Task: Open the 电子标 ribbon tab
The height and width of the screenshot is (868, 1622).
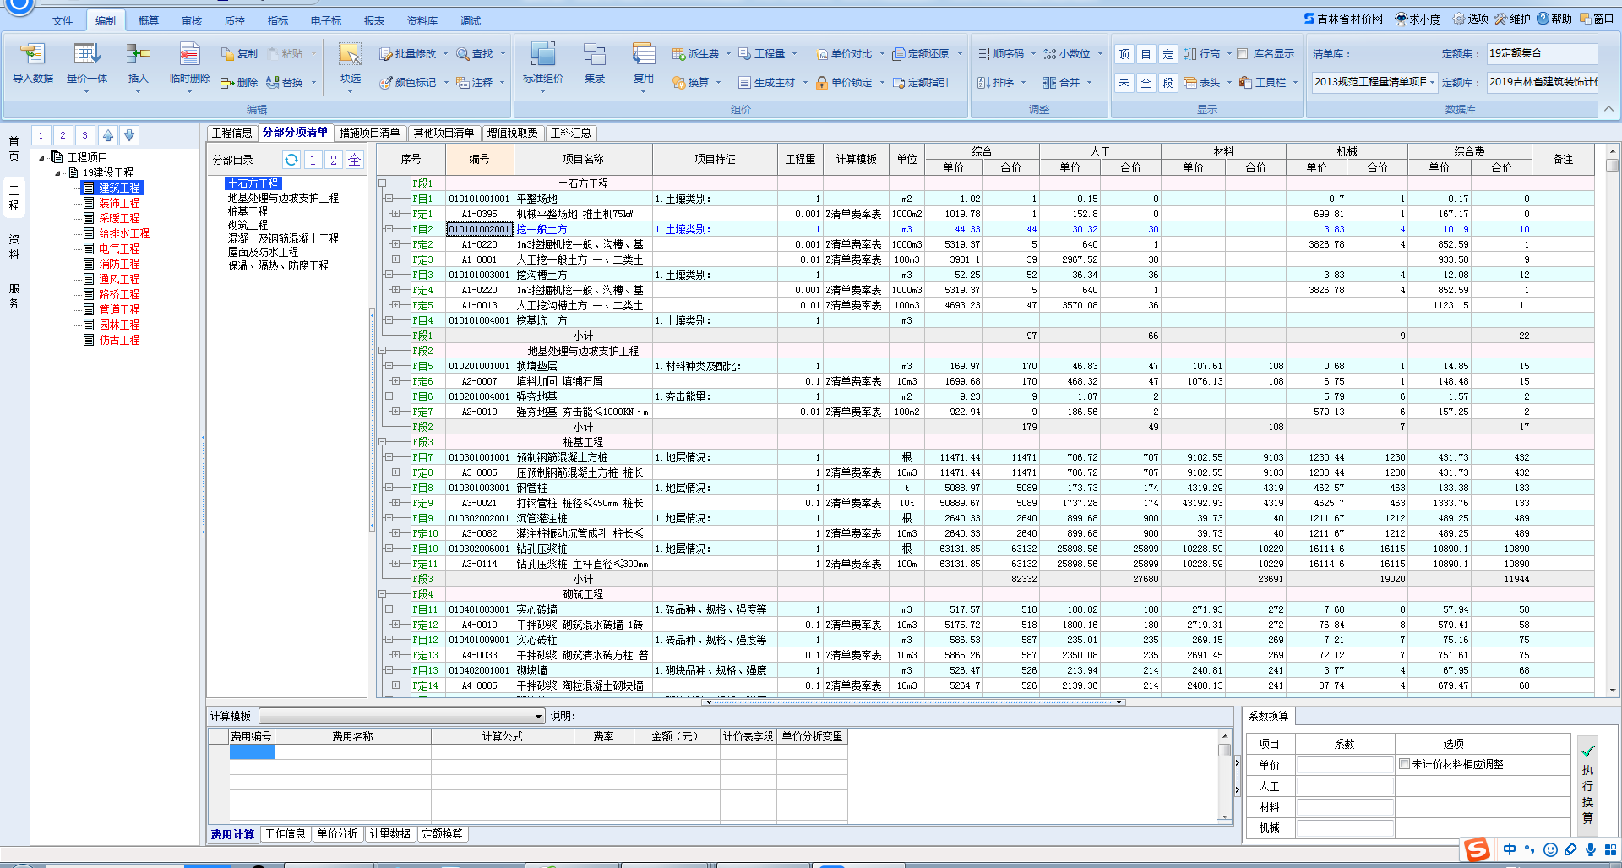Action: pyautogui.click(x=325, y=20)
